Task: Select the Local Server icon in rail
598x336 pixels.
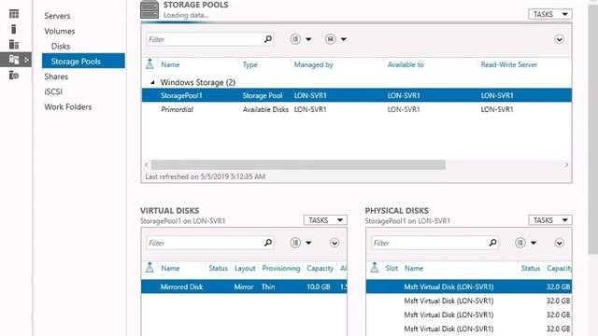Action: (x=14, y=29)
